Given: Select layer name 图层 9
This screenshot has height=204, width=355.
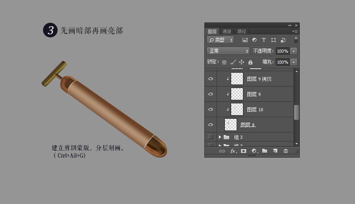Looking at the screenshot, I should click(254, 94).
